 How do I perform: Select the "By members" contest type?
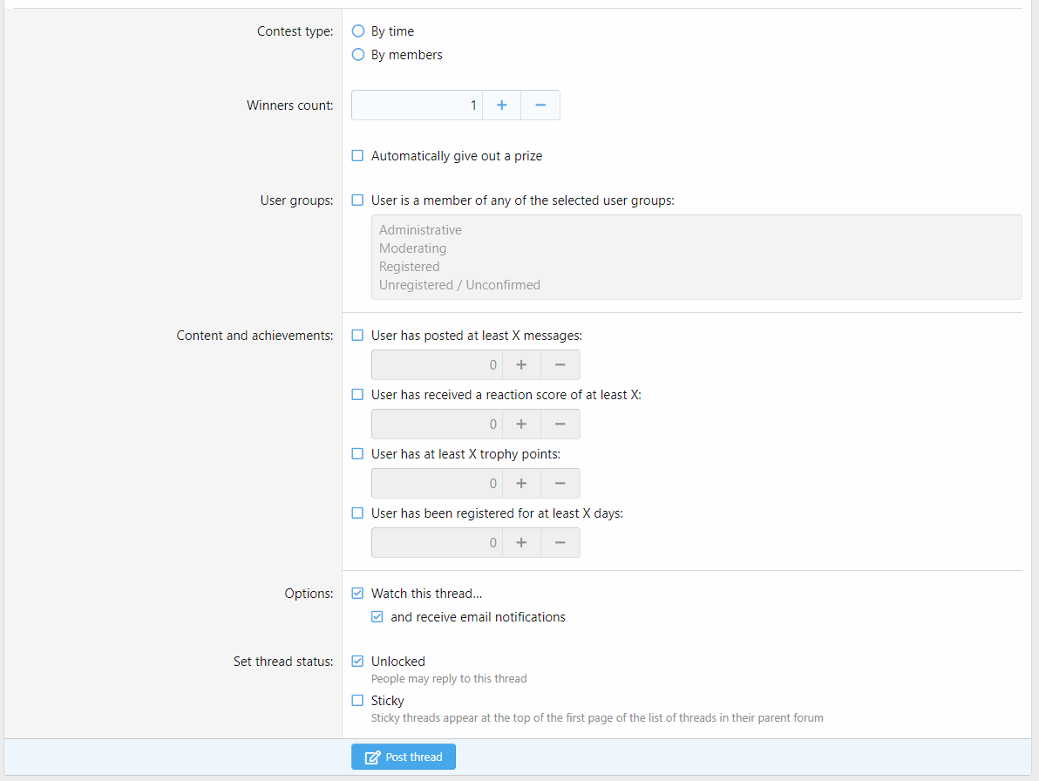point(358,54)
